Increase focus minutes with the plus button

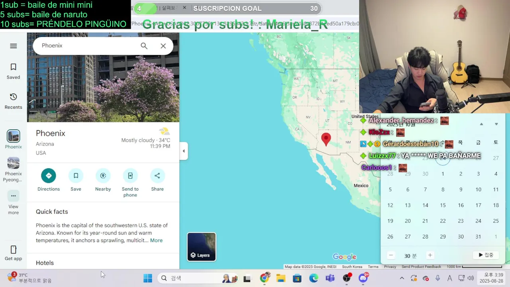coord(430,256)
